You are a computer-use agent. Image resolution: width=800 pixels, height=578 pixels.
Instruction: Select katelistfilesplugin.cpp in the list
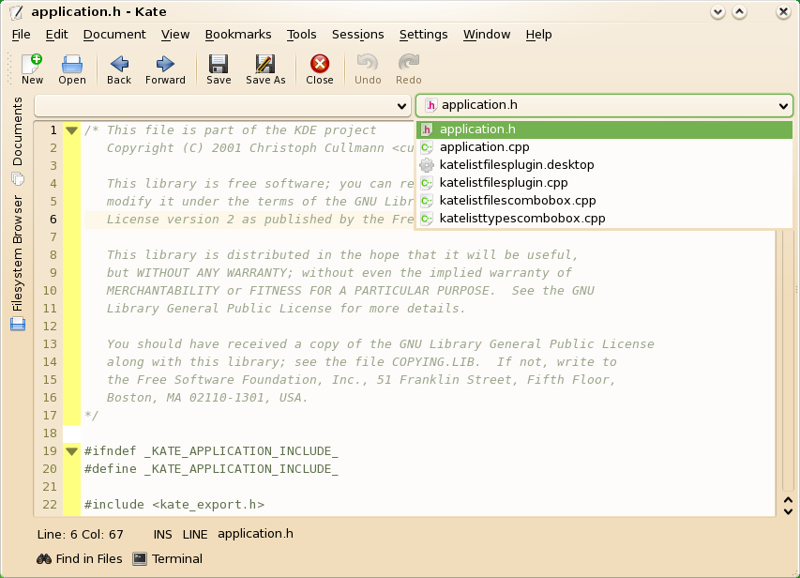[x=604, y=183]
